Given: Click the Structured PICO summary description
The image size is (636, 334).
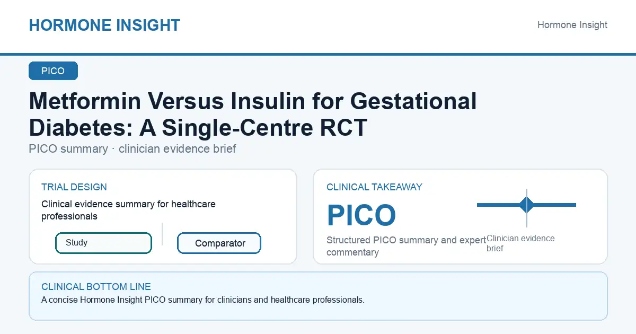Looking at the screenshot, I should coord(406,246).
